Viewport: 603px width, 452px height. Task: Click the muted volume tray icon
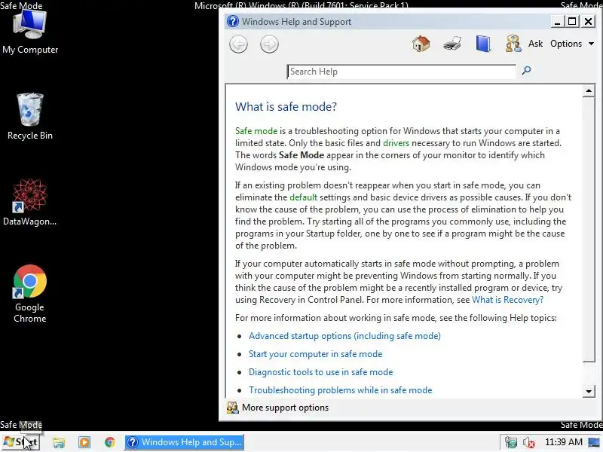point(529,443)
